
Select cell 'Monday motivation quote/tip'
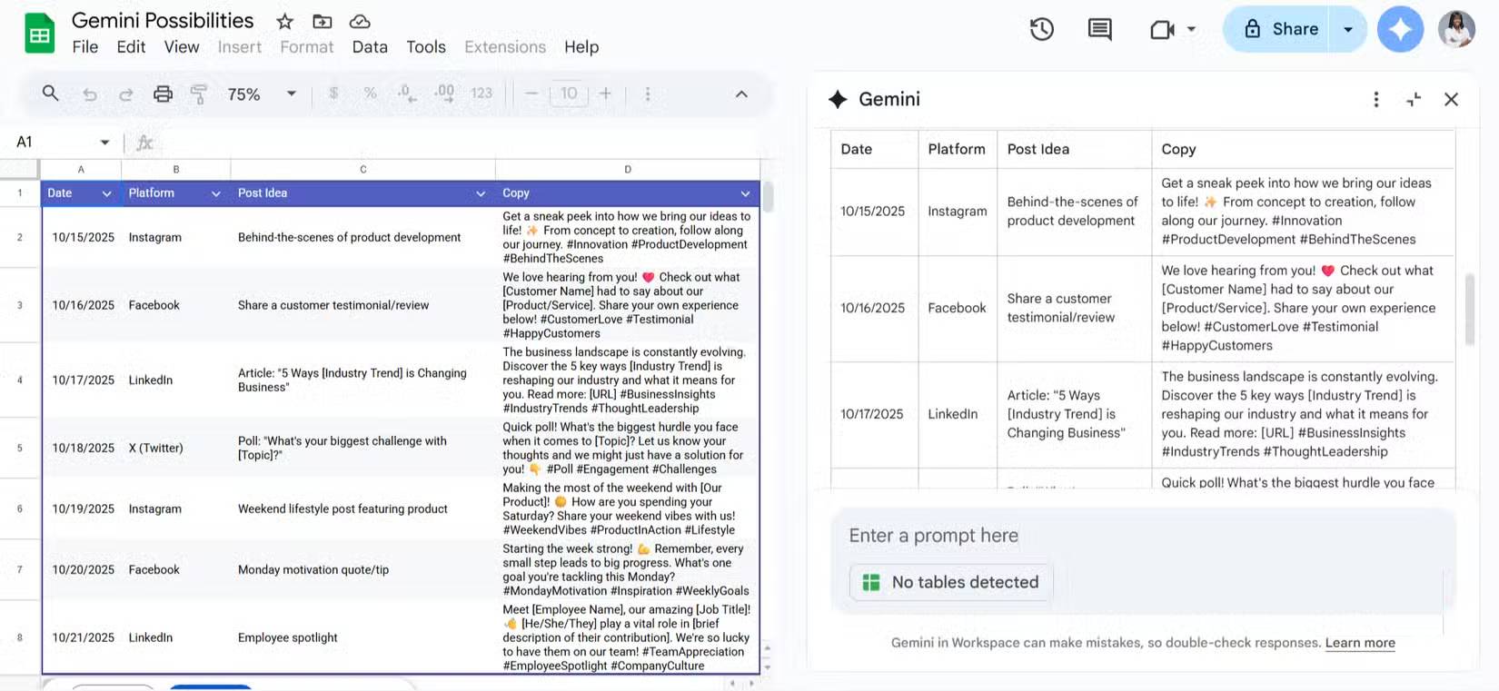363,569
